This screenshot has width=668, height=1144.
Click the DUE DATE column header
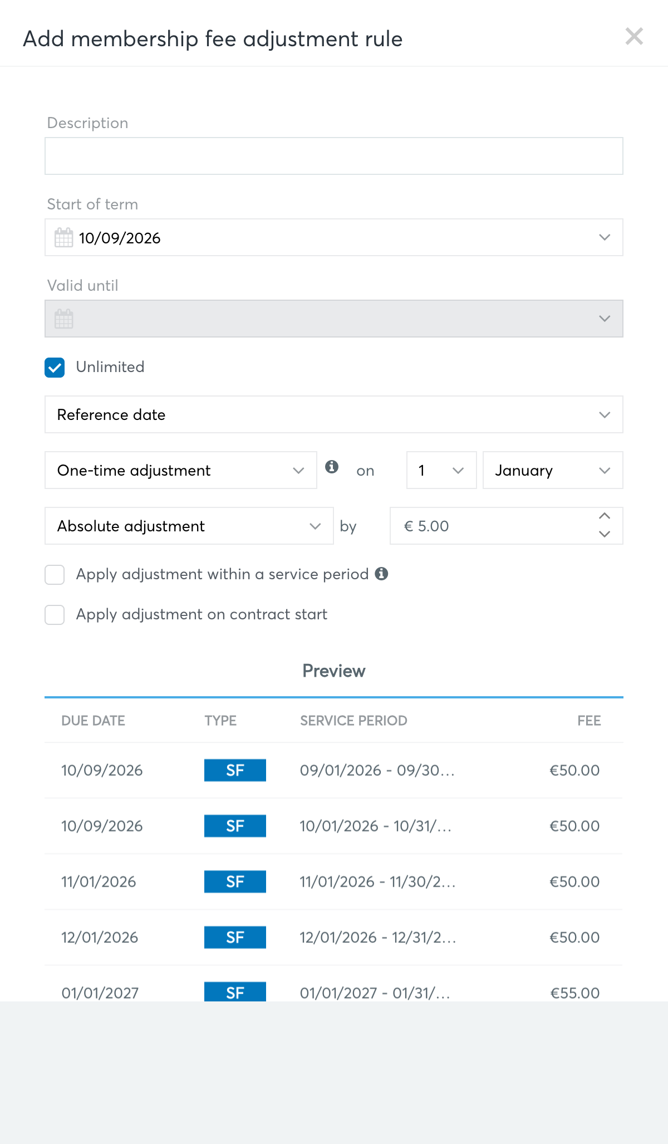93,721
